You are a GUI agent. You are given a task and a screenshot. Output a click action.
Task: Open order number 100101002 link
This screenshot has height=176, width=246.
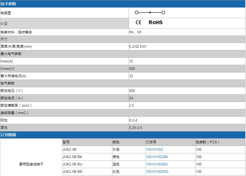point(154,150)
